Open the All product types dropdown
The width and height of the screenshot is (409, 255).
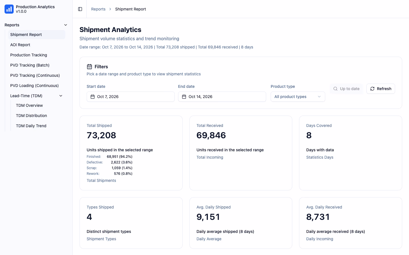[x=298, y=97]
